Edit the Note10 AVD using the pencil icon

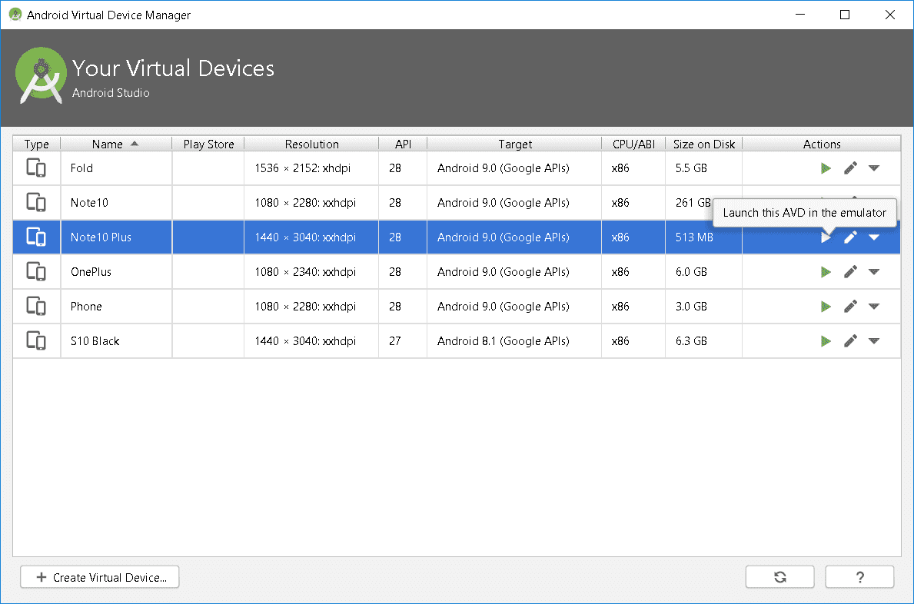tap(850, 202)
